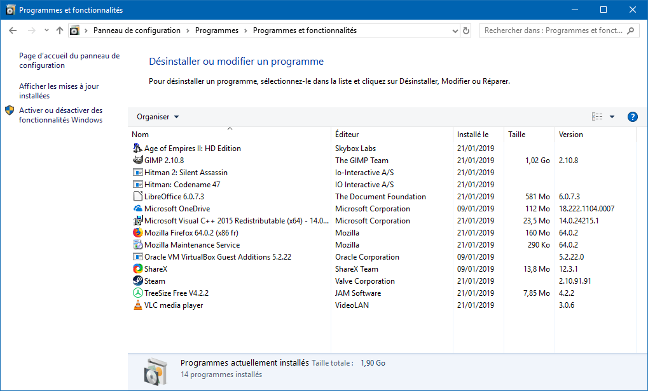Click the title bar window icon
The image size is (648, 391).
pos(11,10)
